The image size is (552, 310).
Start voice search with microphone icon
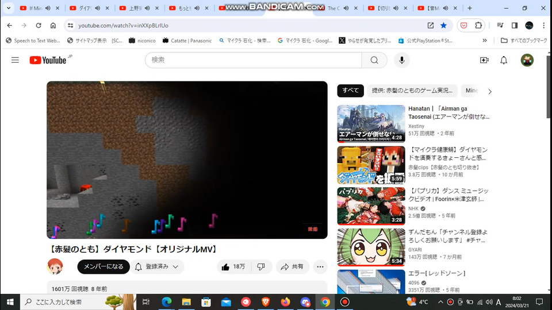point(402,60)
